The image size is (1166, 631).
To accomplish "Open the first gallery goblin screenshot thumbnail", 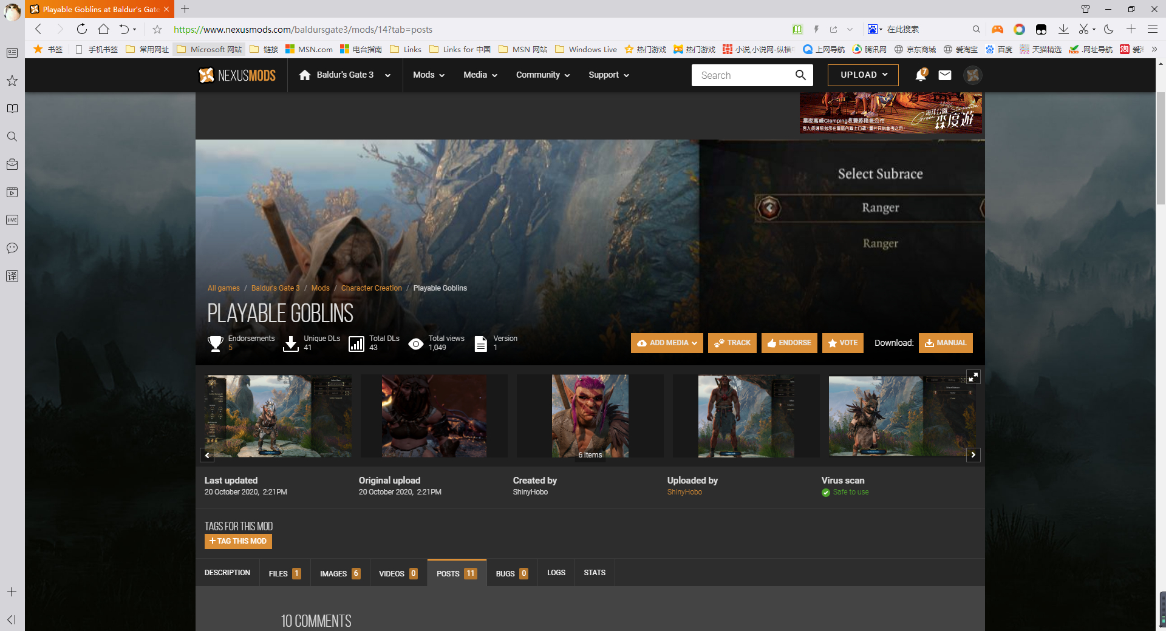I will tap(278, 416).
